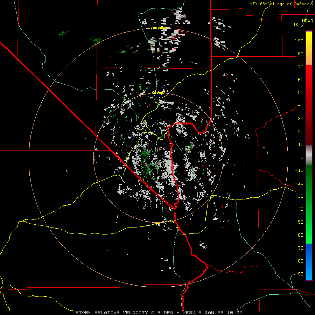This screenshot has width=315, height=315.
Task: Click the [KT] units label
Action: tap(299, 24)
